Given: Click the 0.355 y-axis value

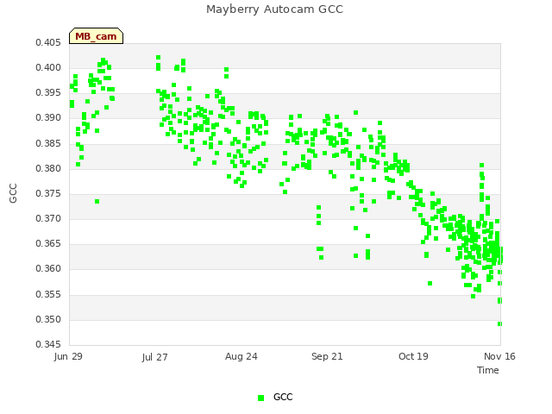Looking at the screenshot, I should click(x=48, y=294).
